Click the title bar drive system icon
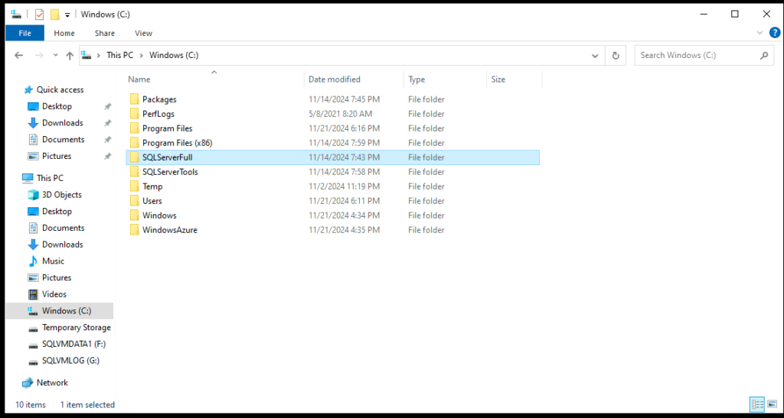The image size is (784, 418). click(16, 15)
